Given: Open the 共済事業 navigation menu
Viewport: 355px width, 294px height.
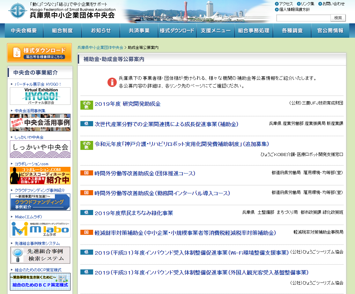Looking at the screenshot, I should pyautogui.click(x=138, y=30).
